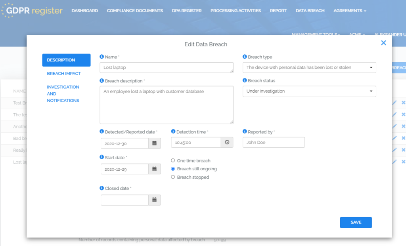
Task: Open calendar picker for Closed date
Action: 155,200
